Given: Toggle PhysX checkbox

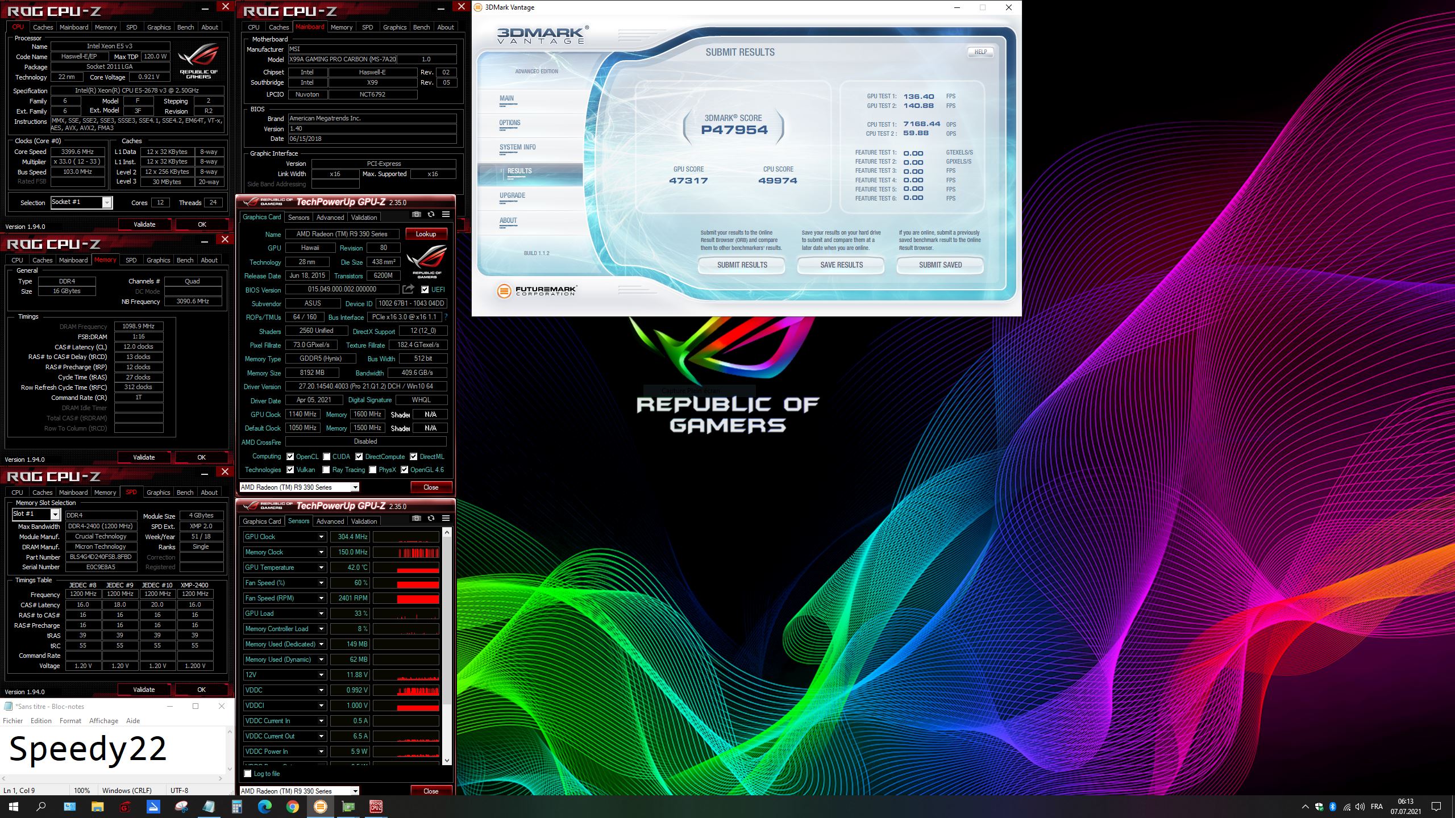Looking at the screenshot, I should (x=373, y=470).
